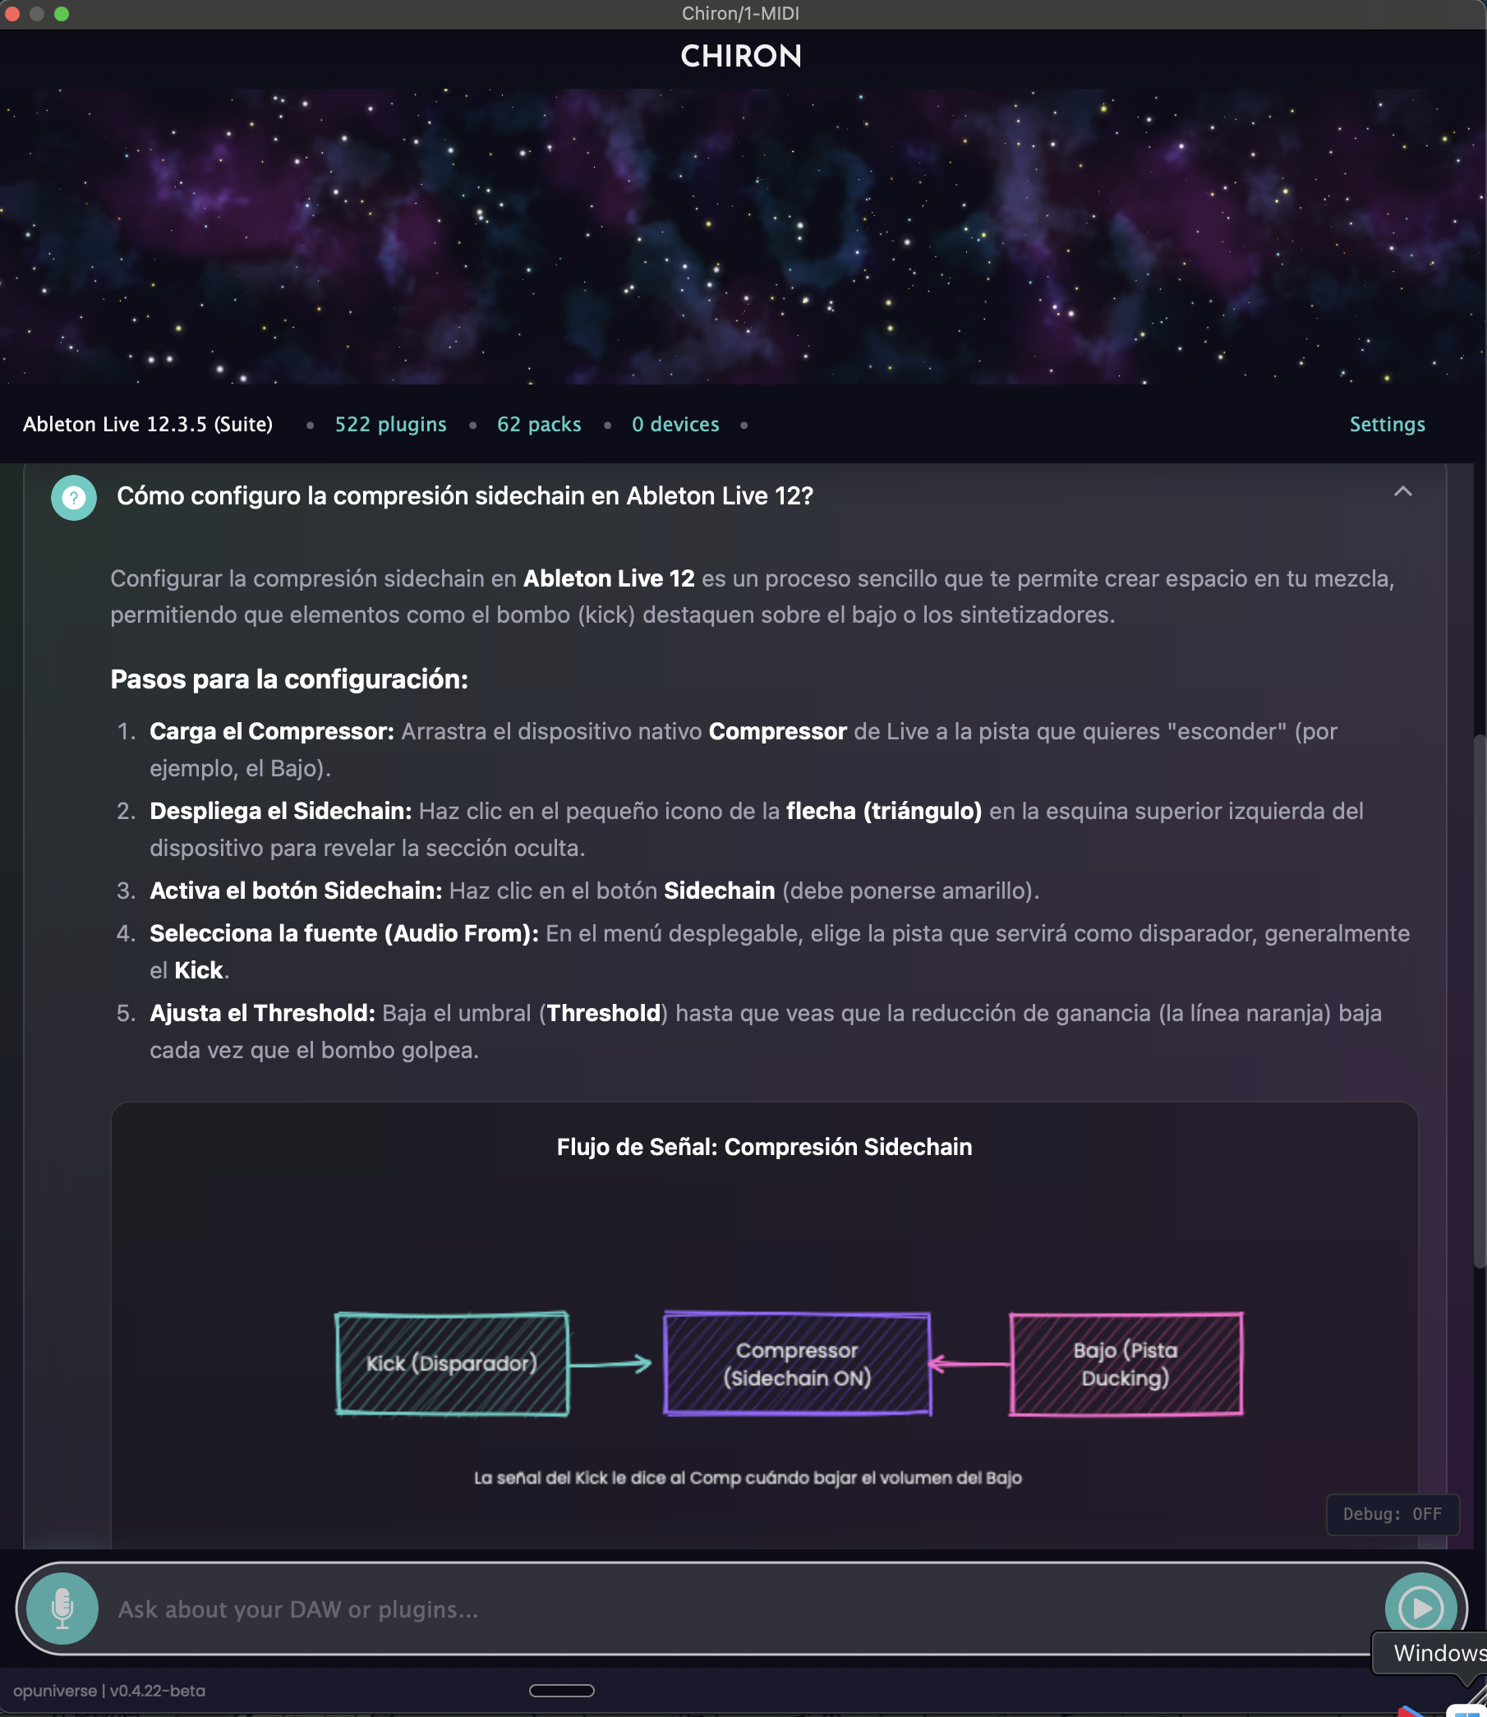This screenshot has height=1717, width=1487.
Task: Click the Windows tooltip label
Action: [1436, 1653]
